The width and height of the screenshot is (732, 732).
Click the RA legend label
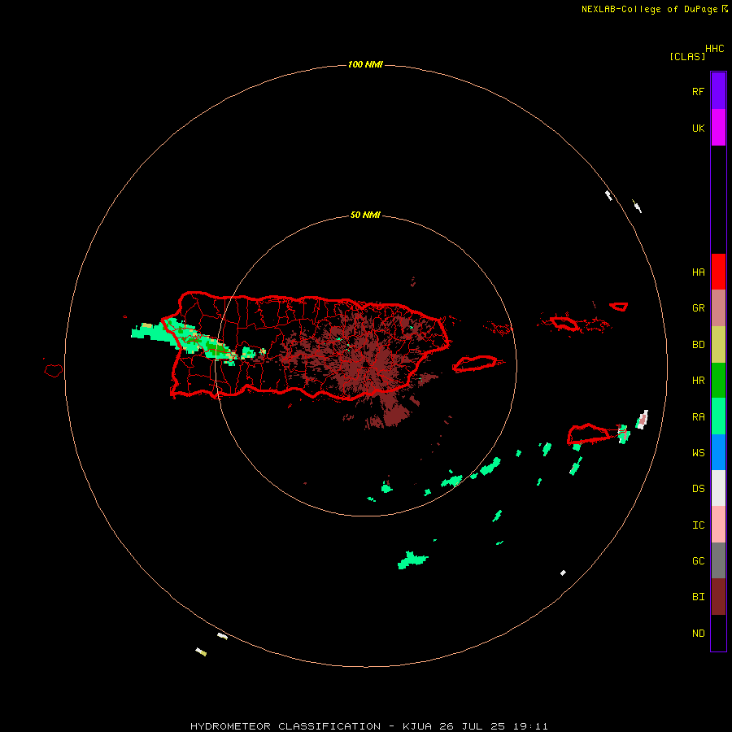pyautogui.click(x=698, y=416)
